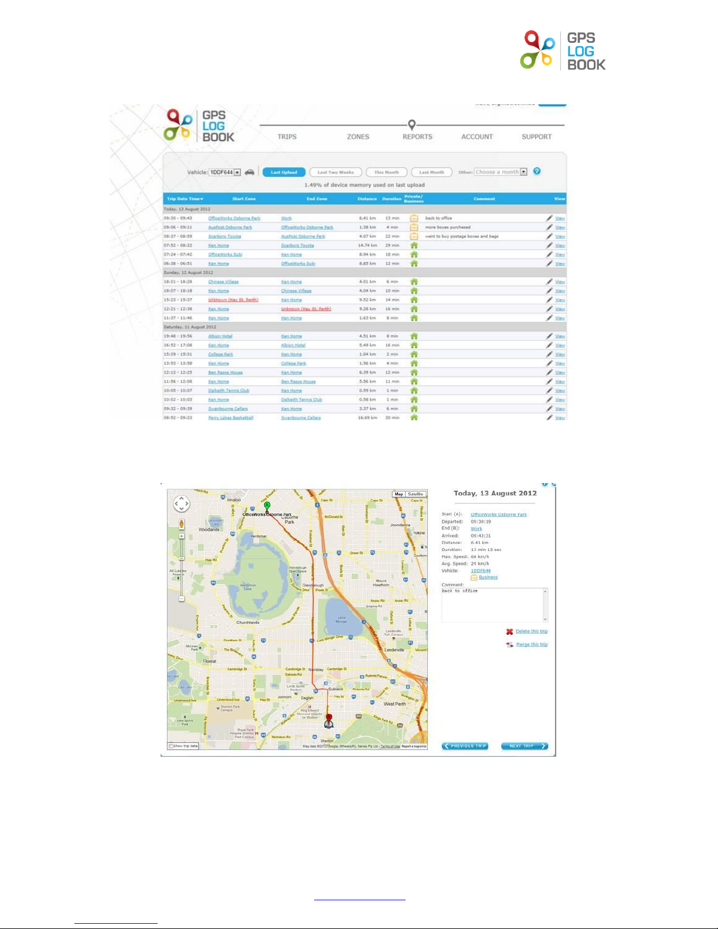This screenshot has height=929, width=718.
Task: Click the briefcase icon on 09:06 - 09:11 row
Action: pyautogui.click(x=414, y=227)
